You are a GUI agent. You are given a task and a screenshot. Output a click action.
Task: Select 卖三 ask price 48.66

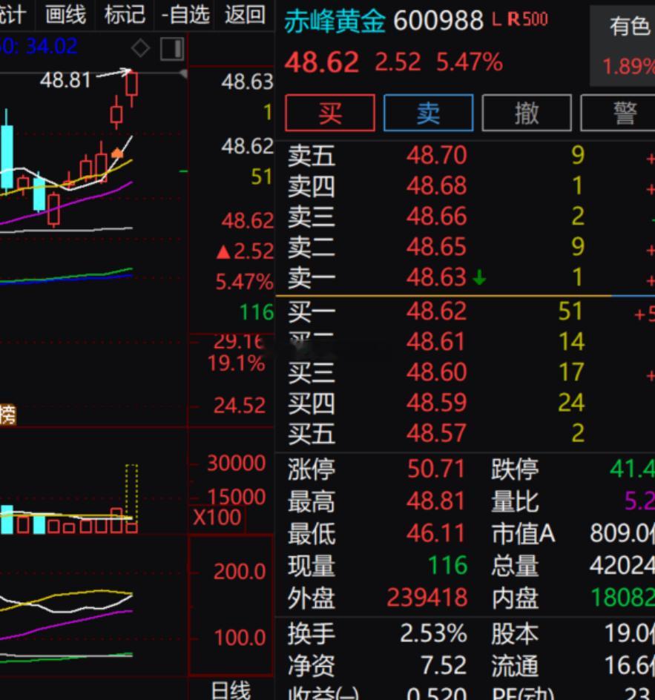(x=436, y=216)
